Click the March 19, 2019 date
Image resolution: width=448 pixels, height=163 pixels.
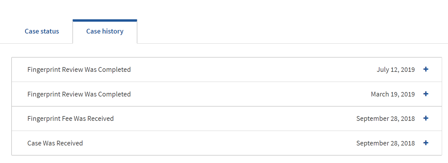tap(393, 94)
